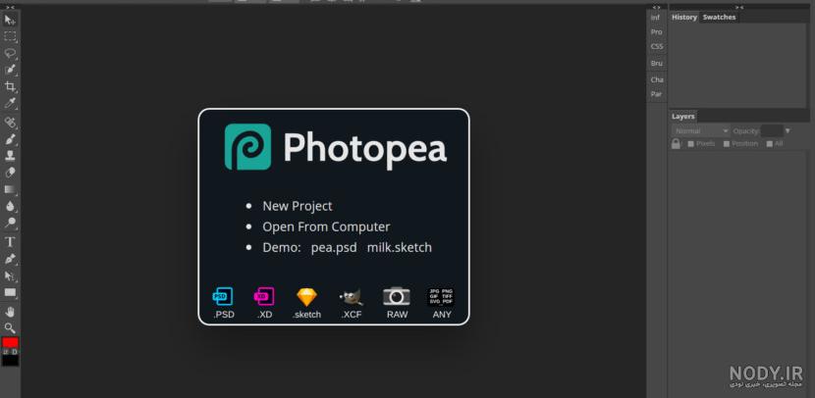Select the Move tool
This screenshot has width=815, height=398.
10,21
